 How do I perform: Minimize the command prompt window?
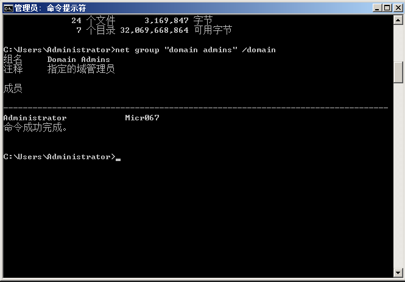(x=377, y=8)
